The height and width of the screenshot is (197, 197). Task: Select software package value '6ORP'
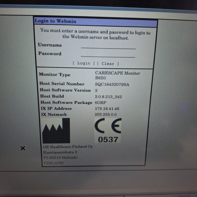(x=100, y=102)
